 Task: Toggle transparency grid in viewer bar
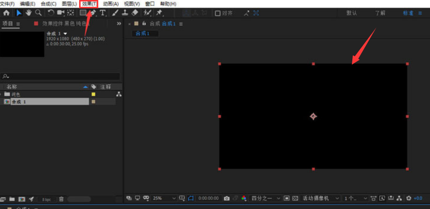click(x=295, y=198)
